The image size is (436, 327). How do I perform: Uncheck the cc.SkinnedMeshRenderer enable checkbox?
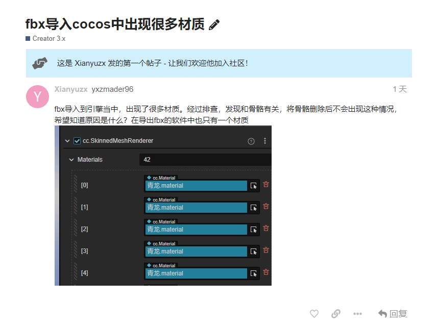click(78, 141)
